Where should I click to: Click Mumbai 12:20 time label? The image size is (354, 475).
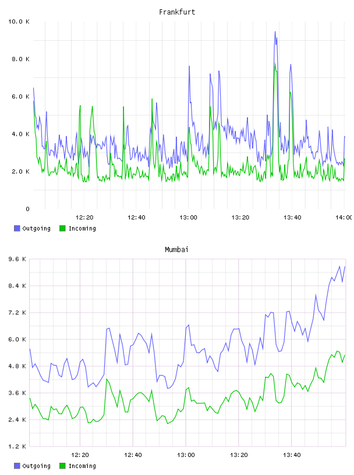(x=80, y=455)
